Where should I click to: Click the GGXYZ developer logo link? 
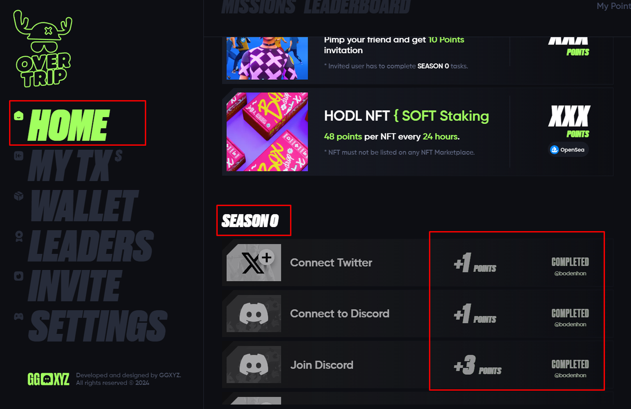pyautogui.click(x=49, y=379)
